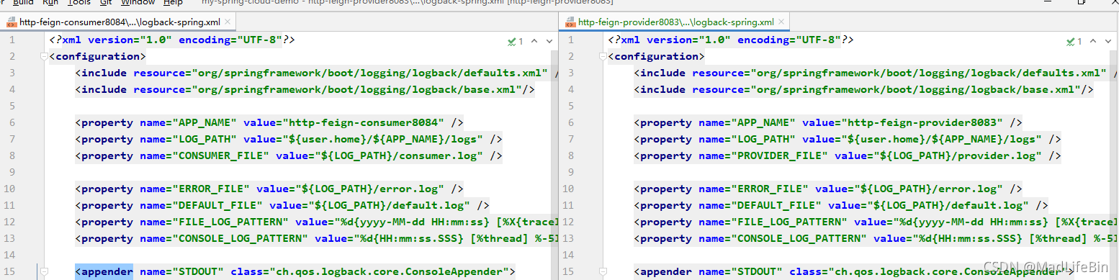
Task: Go to previous highlighted problem in provider8083 editor
Action: pyautogui.click(x=1093, y=42)
